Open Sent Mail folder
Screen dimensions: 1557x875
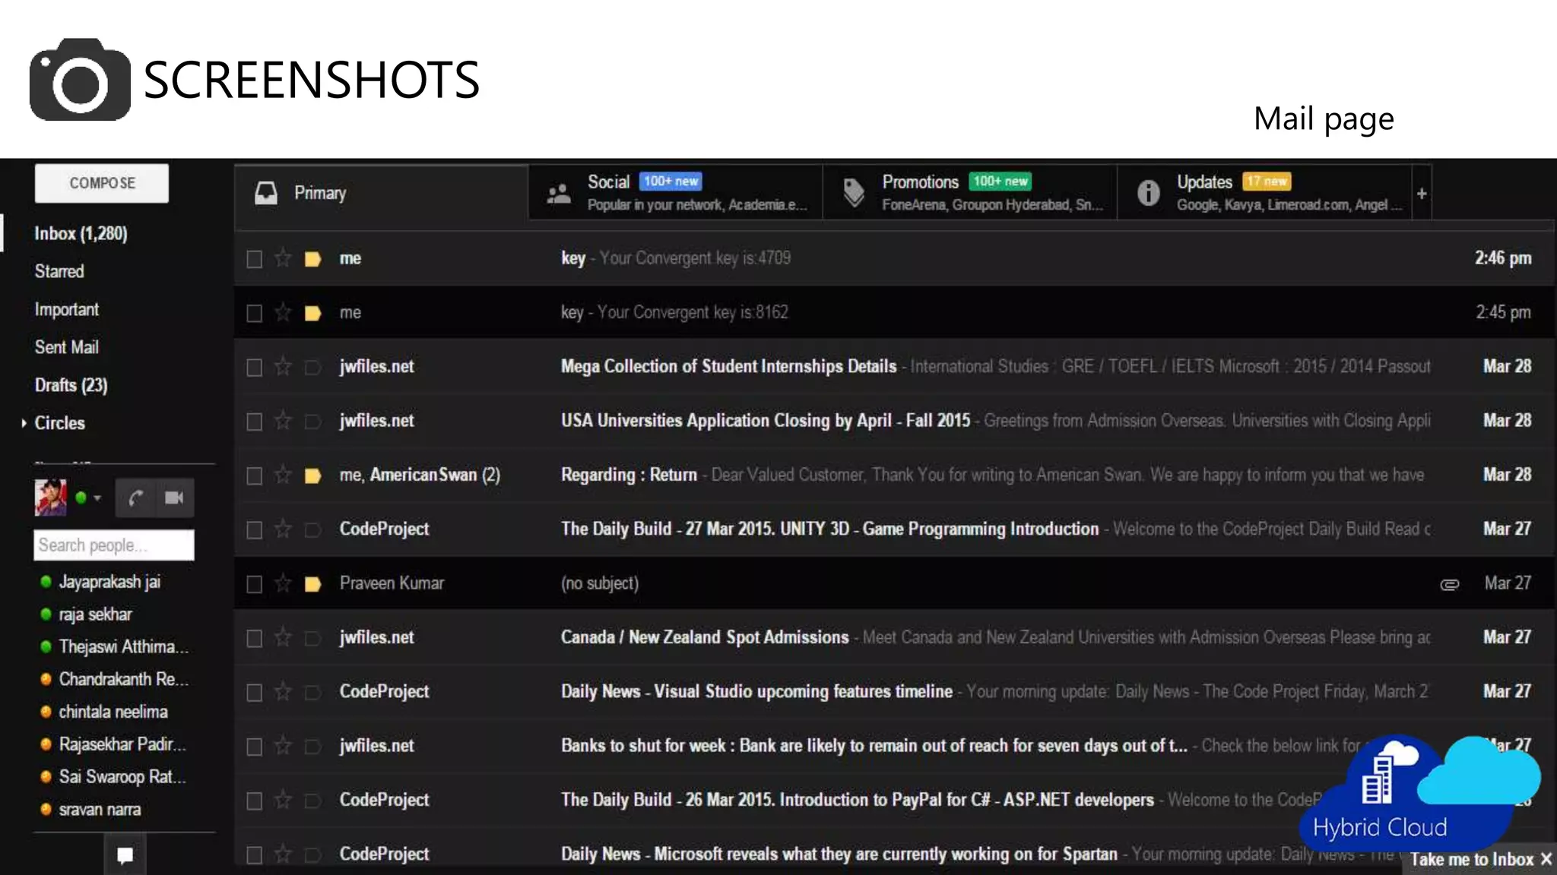point(67,347)
